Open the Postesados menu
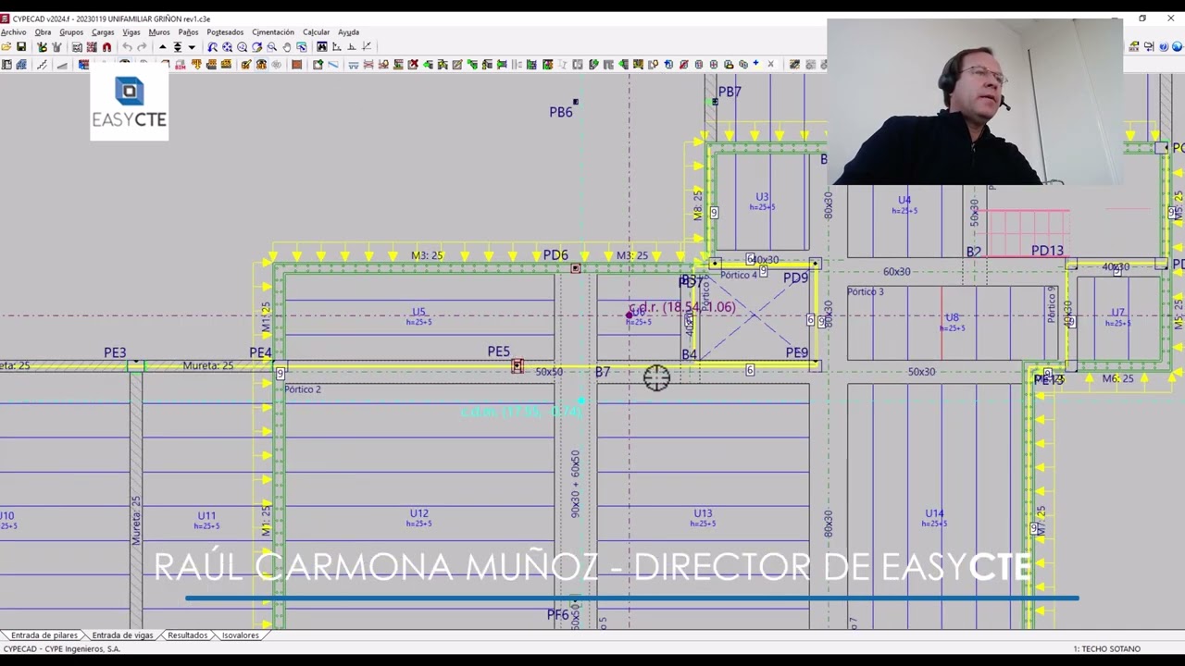The image size is (1185, 666). pyautogui.click(x=225, y=32)
